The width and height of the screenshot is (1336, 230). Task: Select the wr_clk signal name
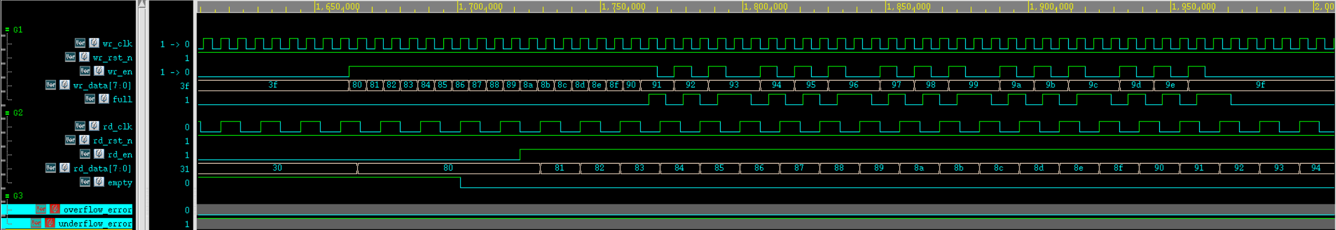117,44
